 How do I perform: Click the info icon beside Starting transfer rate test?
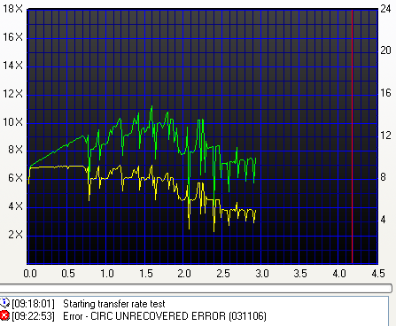click(4, 303)
